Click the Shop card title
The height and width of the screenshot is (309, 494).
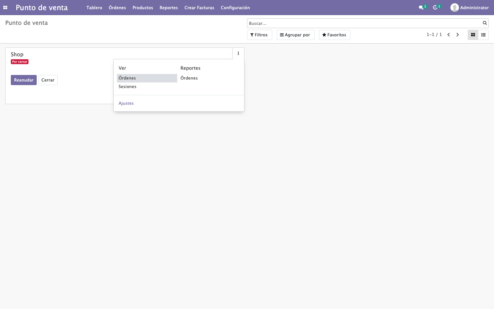click(17, 54)
